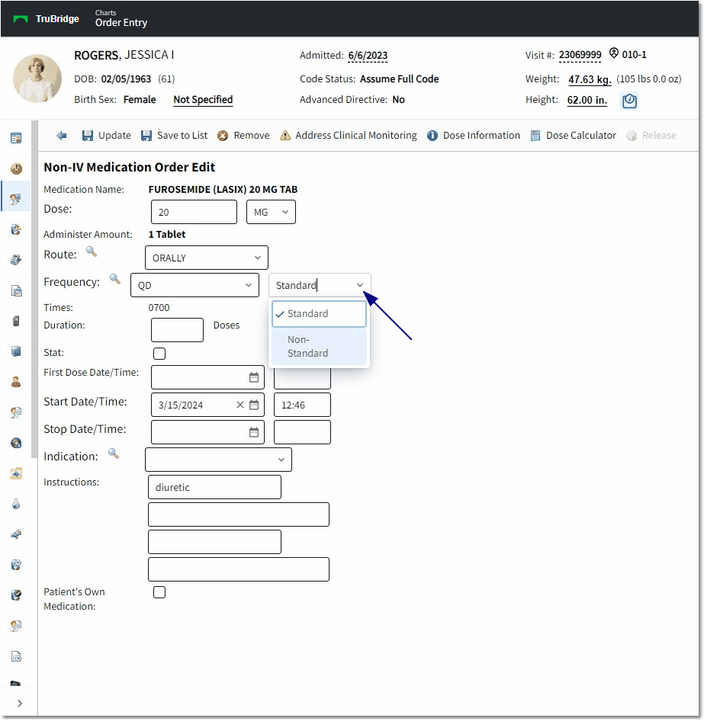Toggle Patient's Own Medication checkbox
This screenshot has width=704, height=721.
(159, 592)
